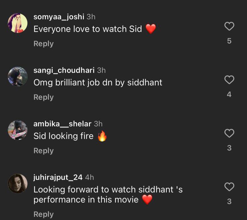Viewport: 247px width, 220px height.
Task: Reply to juhirajput_24's comment
Action: [x=44, y=214]
